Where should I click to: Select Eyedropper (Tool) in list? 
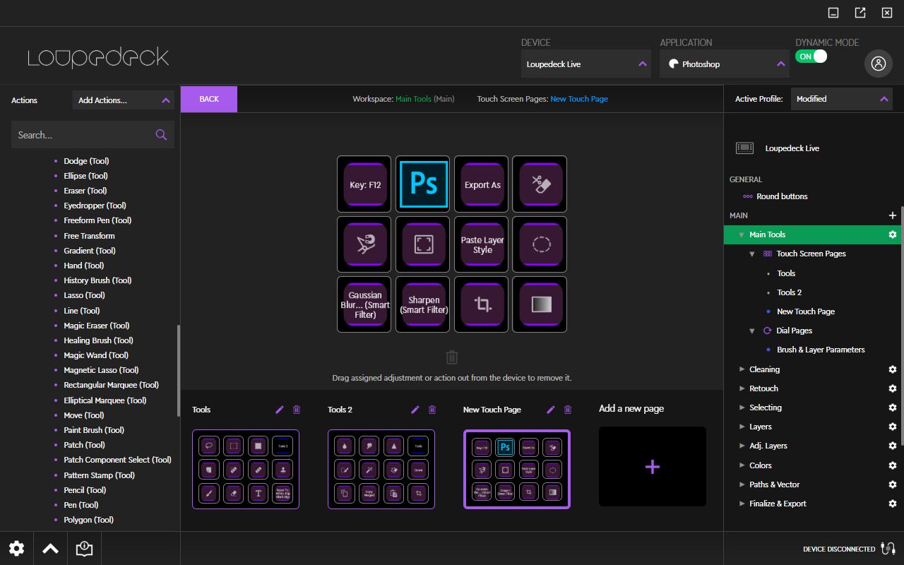(95, 206)
